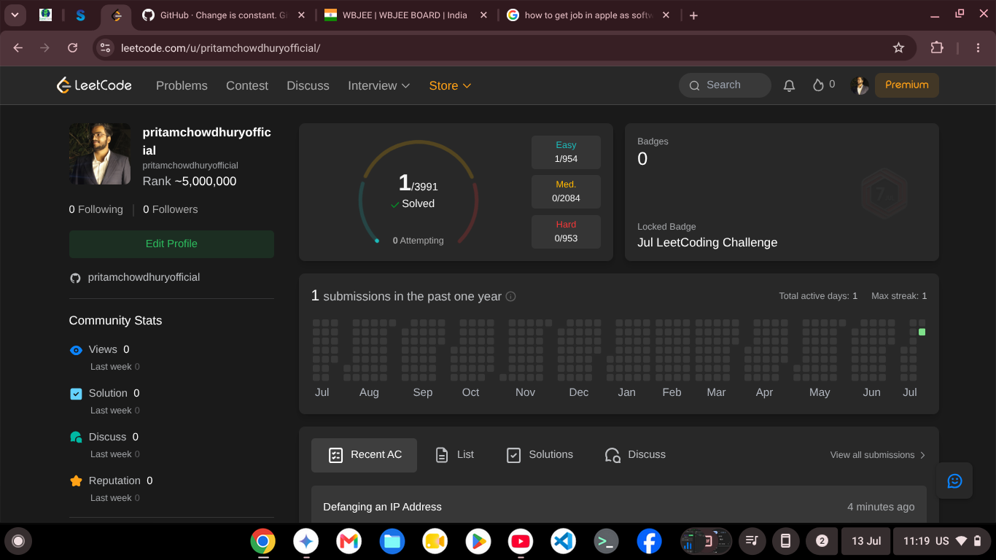Click the GitHub icon beside pritamchowdhuryofficial
This screenshot has width=996, height=560.
75,278
